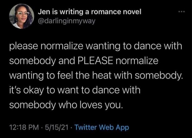The height and width of the screenshot is (138, 192).
Task: Open the Twitter Web App source link
Action: [101, 127]
